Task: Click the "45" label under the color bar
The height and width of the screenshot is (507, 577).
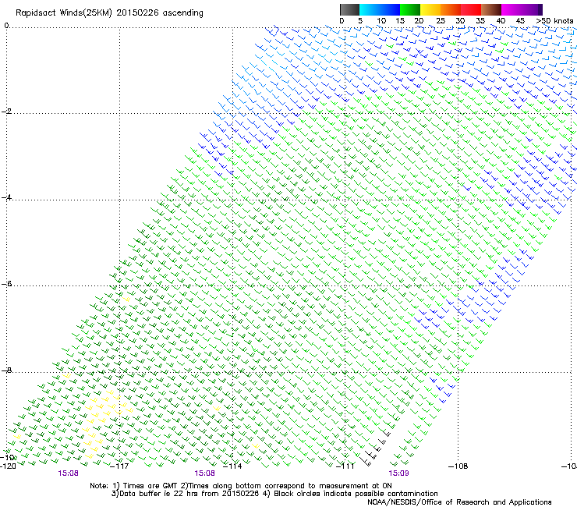Action: click(520, 21)
